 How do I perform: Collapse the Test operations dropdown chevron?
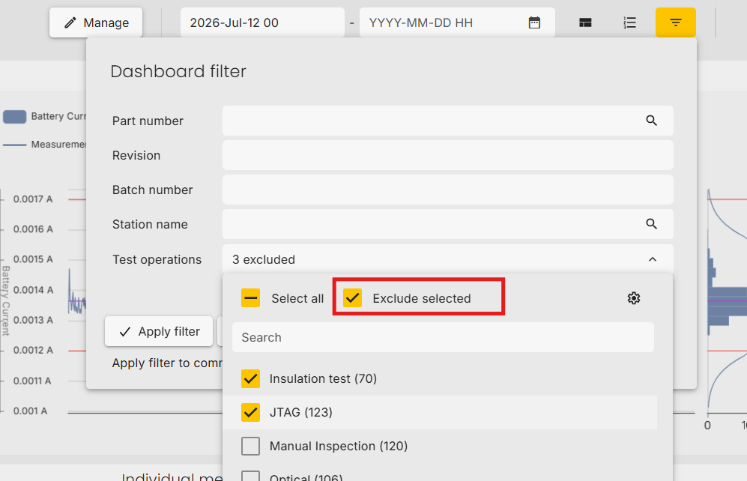pos(653,259)
